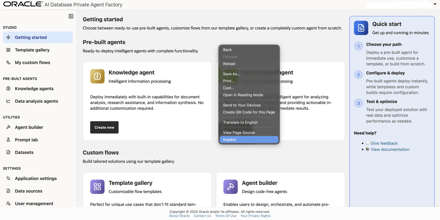This screenshot has height=220, width=440.
Task: Click step 1 Choose your path circle
Action: pyautogui.click(x=358, y=46)
